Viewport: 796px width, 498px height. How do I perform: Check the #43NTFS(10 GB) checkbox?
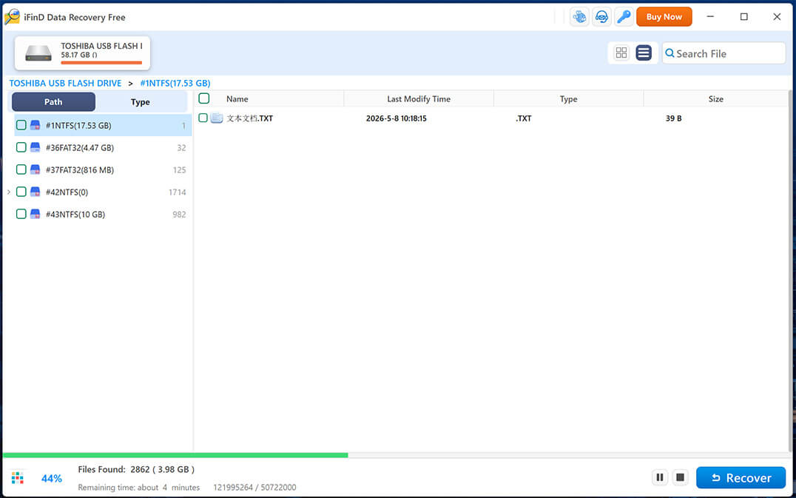tap(21, 215)
